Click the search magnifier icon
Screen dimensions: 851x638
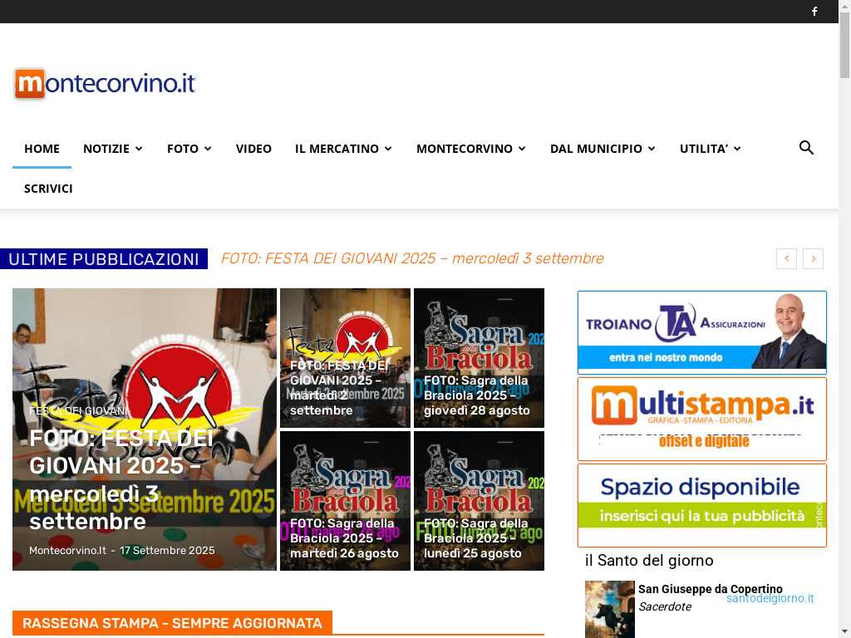tap(806, 148)
